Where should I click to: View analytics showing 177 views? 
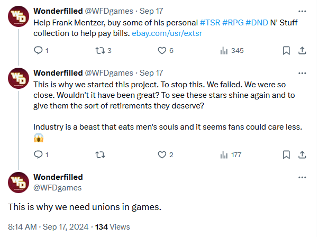pyautogui.click(x=224, y=154)
